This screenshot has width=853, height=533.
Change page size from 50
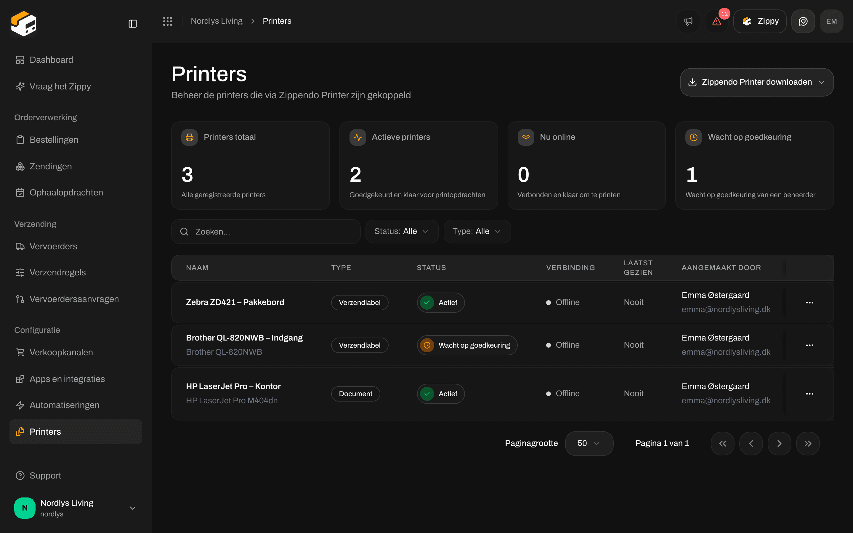click(589, 444)
